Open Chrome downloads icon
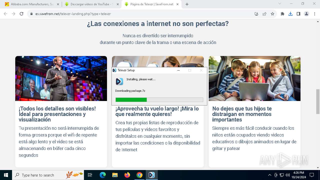Image resolution: width=320 pixels, height=180 pixels. point(290,14)
